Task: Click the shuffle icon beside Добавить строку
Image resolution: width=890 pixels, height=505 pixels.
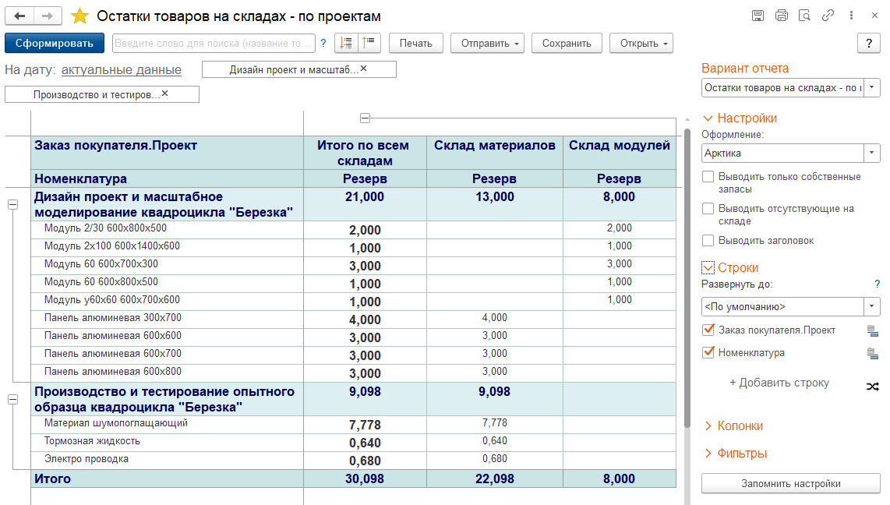Action: click(872, 386)
